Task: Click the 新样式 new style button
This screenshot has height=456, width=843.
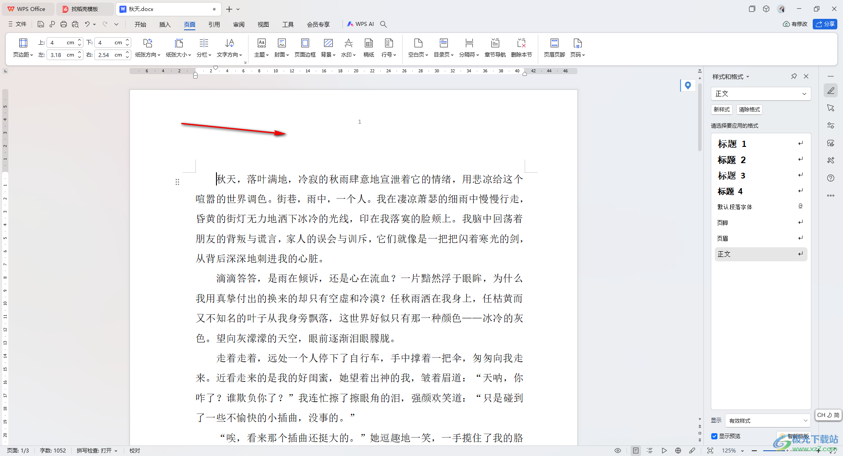Action: tap(722, 110)
